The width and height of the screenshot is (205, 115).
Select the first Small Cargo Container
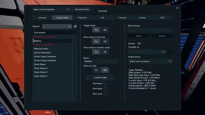[53, 57]
